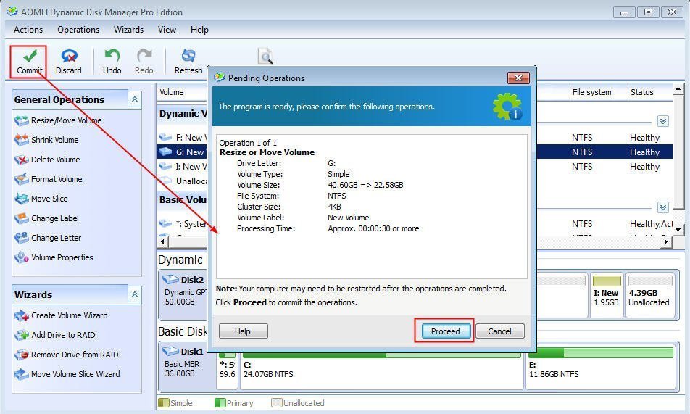
Task: Choose Delete Volume operation
Action: pos(48,160)
